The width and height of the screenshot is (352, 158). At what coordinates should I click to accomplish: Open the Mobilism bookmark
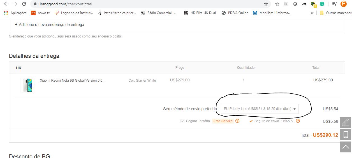[272, 13]
